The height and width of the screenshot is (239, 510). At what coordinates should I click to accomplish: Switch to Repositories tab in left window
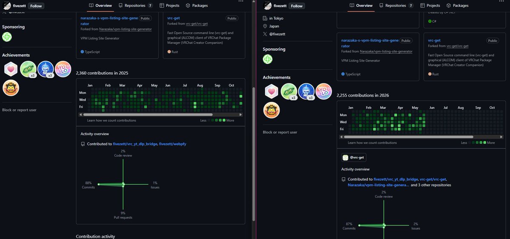pos(136,6)
